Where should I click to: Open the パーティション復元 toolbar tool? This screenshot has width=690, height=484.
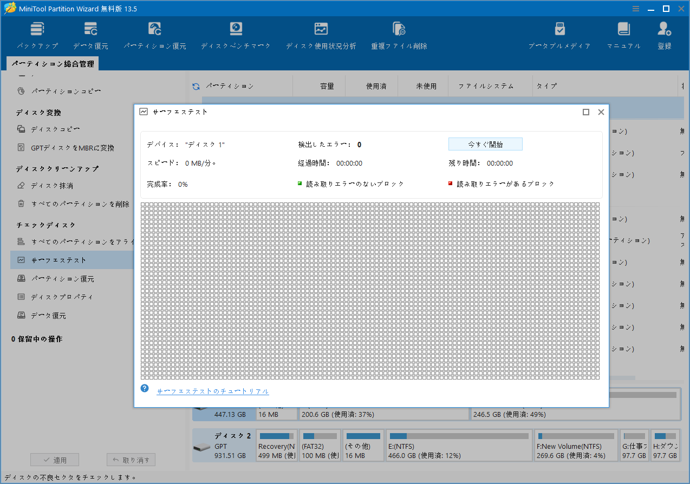coord(155,34)
